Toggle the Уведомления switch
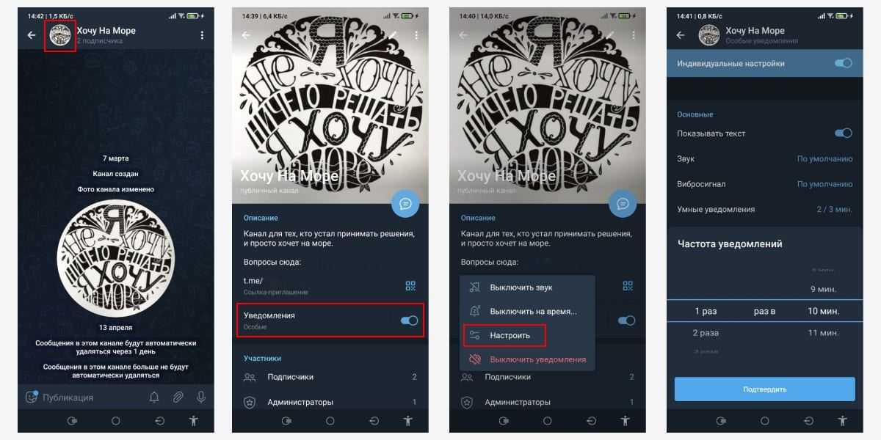 (409, 320)
